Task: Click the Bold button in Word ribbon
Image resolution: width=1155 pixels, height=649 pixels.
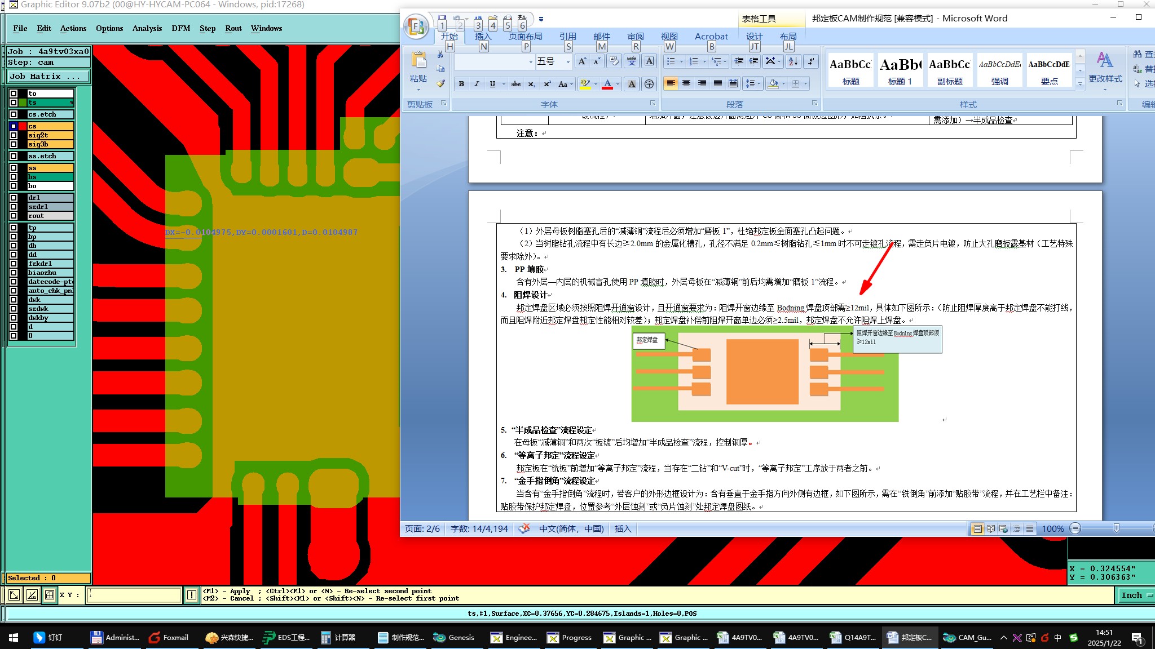Action: tap(461, 84)
